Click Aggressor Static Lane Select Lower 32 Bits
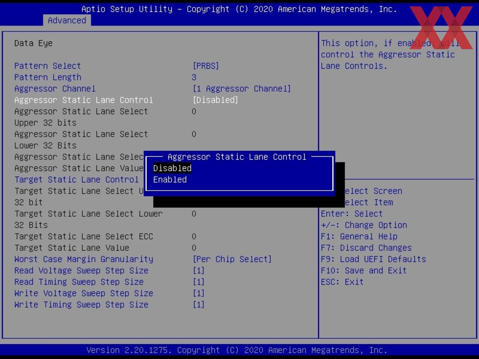 (81, 140)
